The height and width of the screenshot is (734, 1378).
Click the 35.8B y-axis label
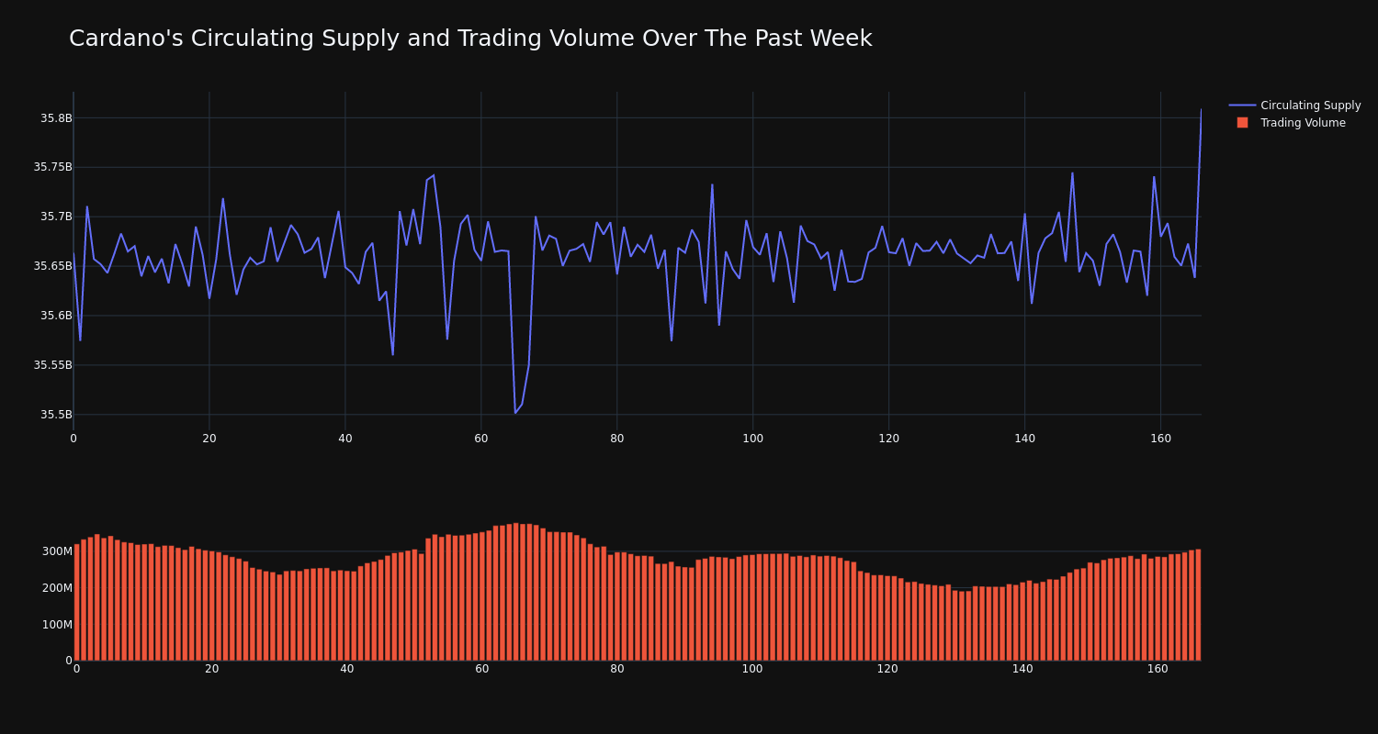56,118
